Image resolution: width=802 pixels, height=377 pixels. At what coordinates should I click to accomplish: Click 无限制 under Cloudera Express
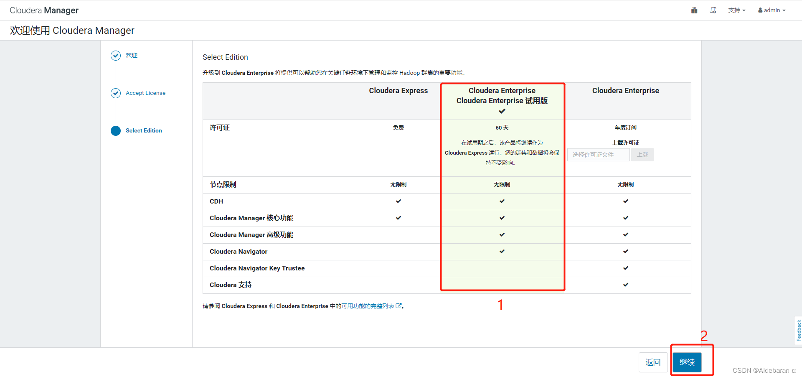coord(398,184)
